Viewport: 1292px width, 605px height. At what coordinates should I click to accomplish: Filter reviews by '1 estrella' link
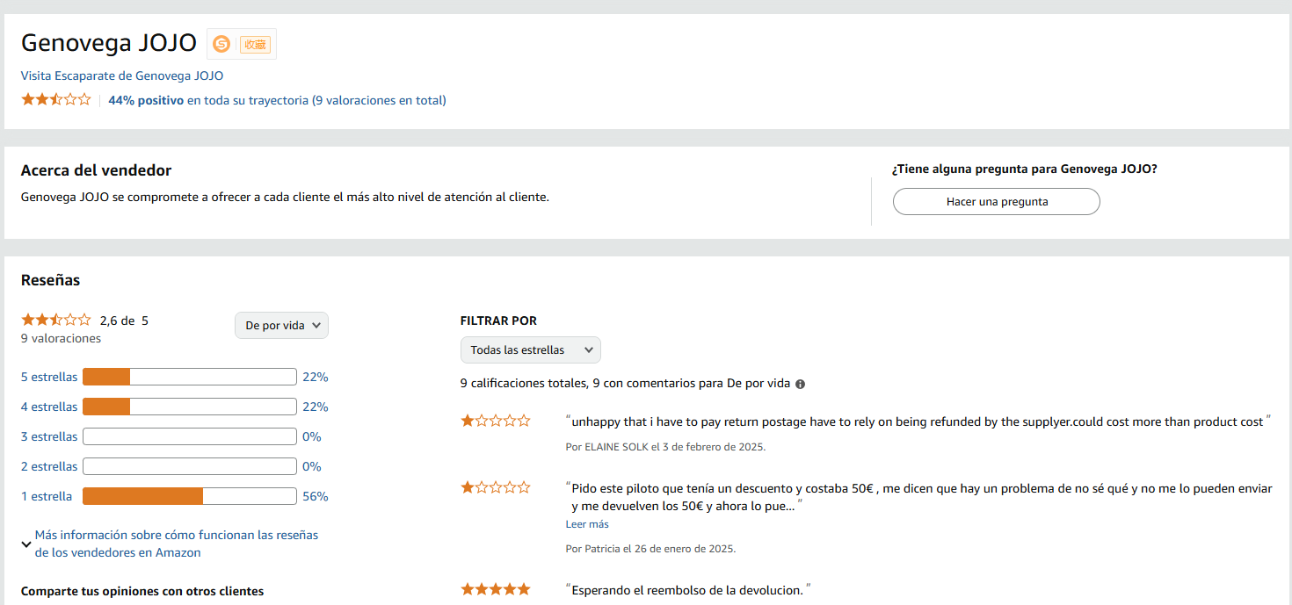(47, 497)
